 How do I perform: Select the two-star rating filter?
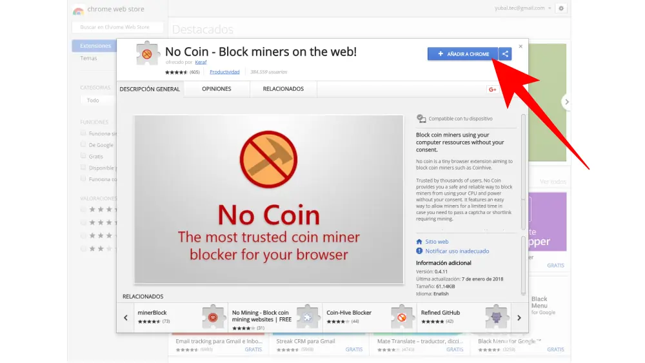pyautogui.click(x=83, y=249)
